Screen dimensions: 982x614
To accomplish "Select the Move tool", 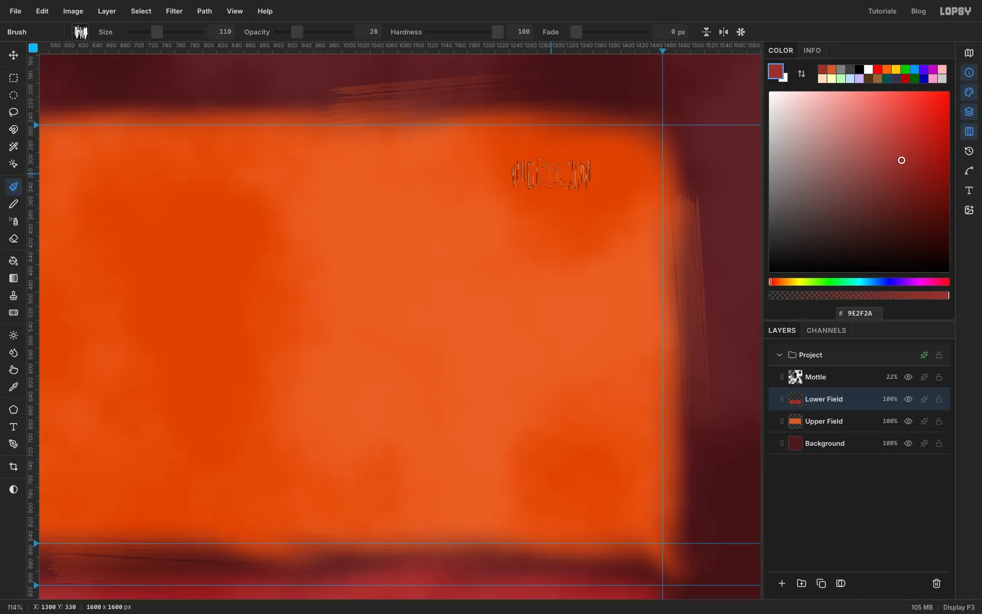I will click(13, 55).
